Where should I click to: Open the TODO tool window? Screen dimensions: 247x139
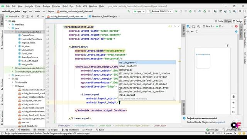(x=10, y=130)
